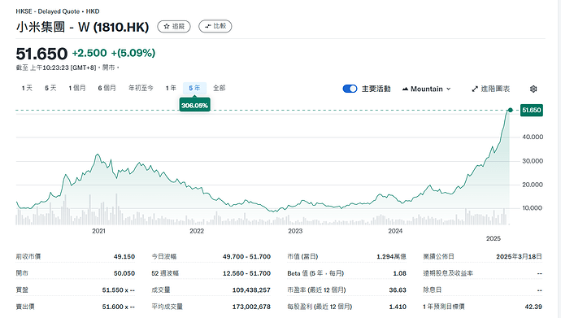Select the 6個月 time range tab

point(107,88)
